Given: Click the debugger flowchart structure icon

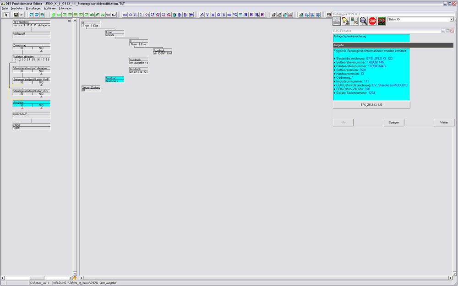Looking at the screenshot, I should pos(354,21).
